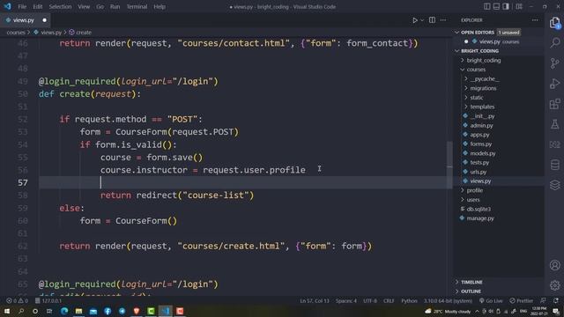Open the Help menu

pyautogui.click(x=160, y=6)
